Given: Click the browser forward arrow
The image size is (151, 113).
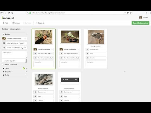Looking at the screenshot, I should (x=5, y=13).
